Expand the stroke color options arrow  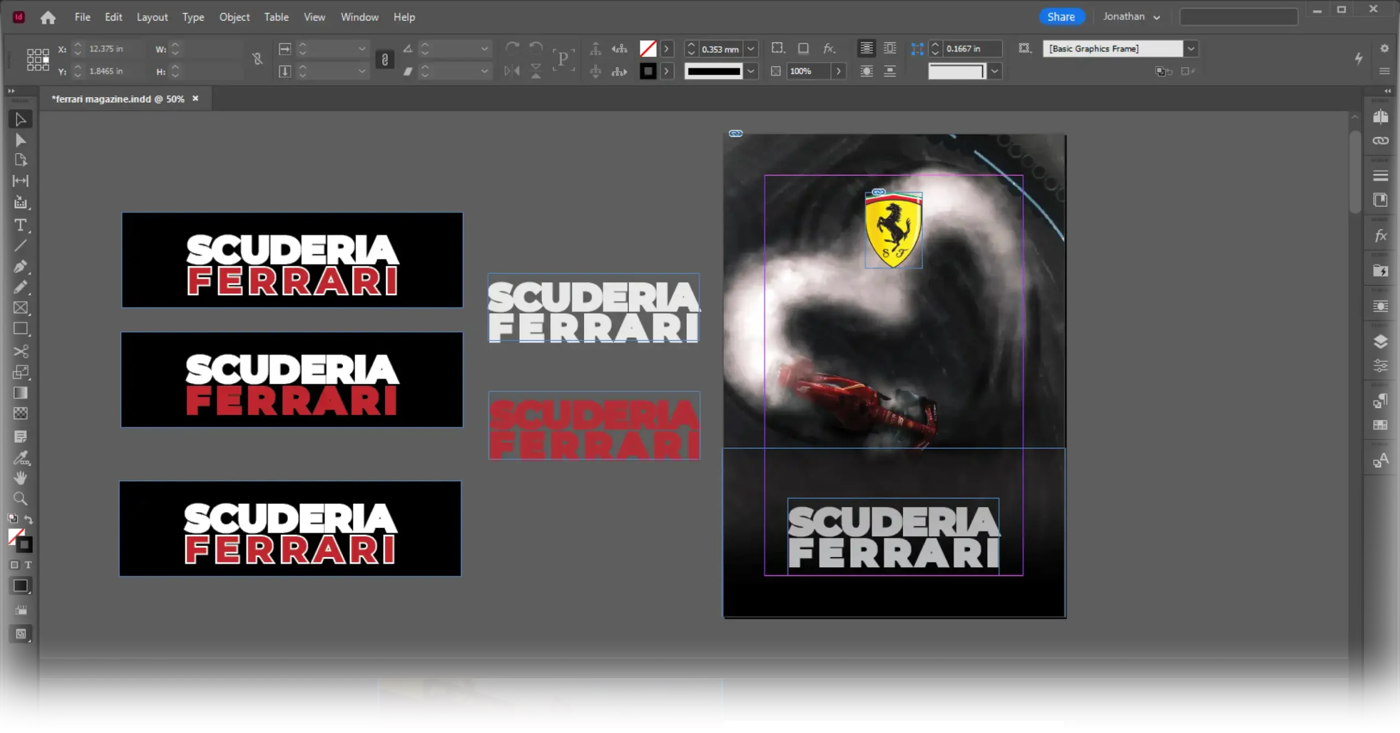666,71
